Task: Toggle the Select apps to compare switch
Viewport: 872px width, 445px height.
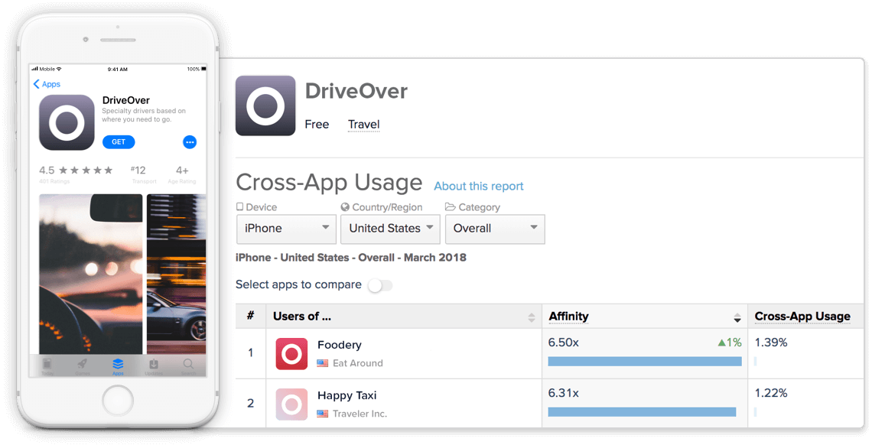Action: 380,285
